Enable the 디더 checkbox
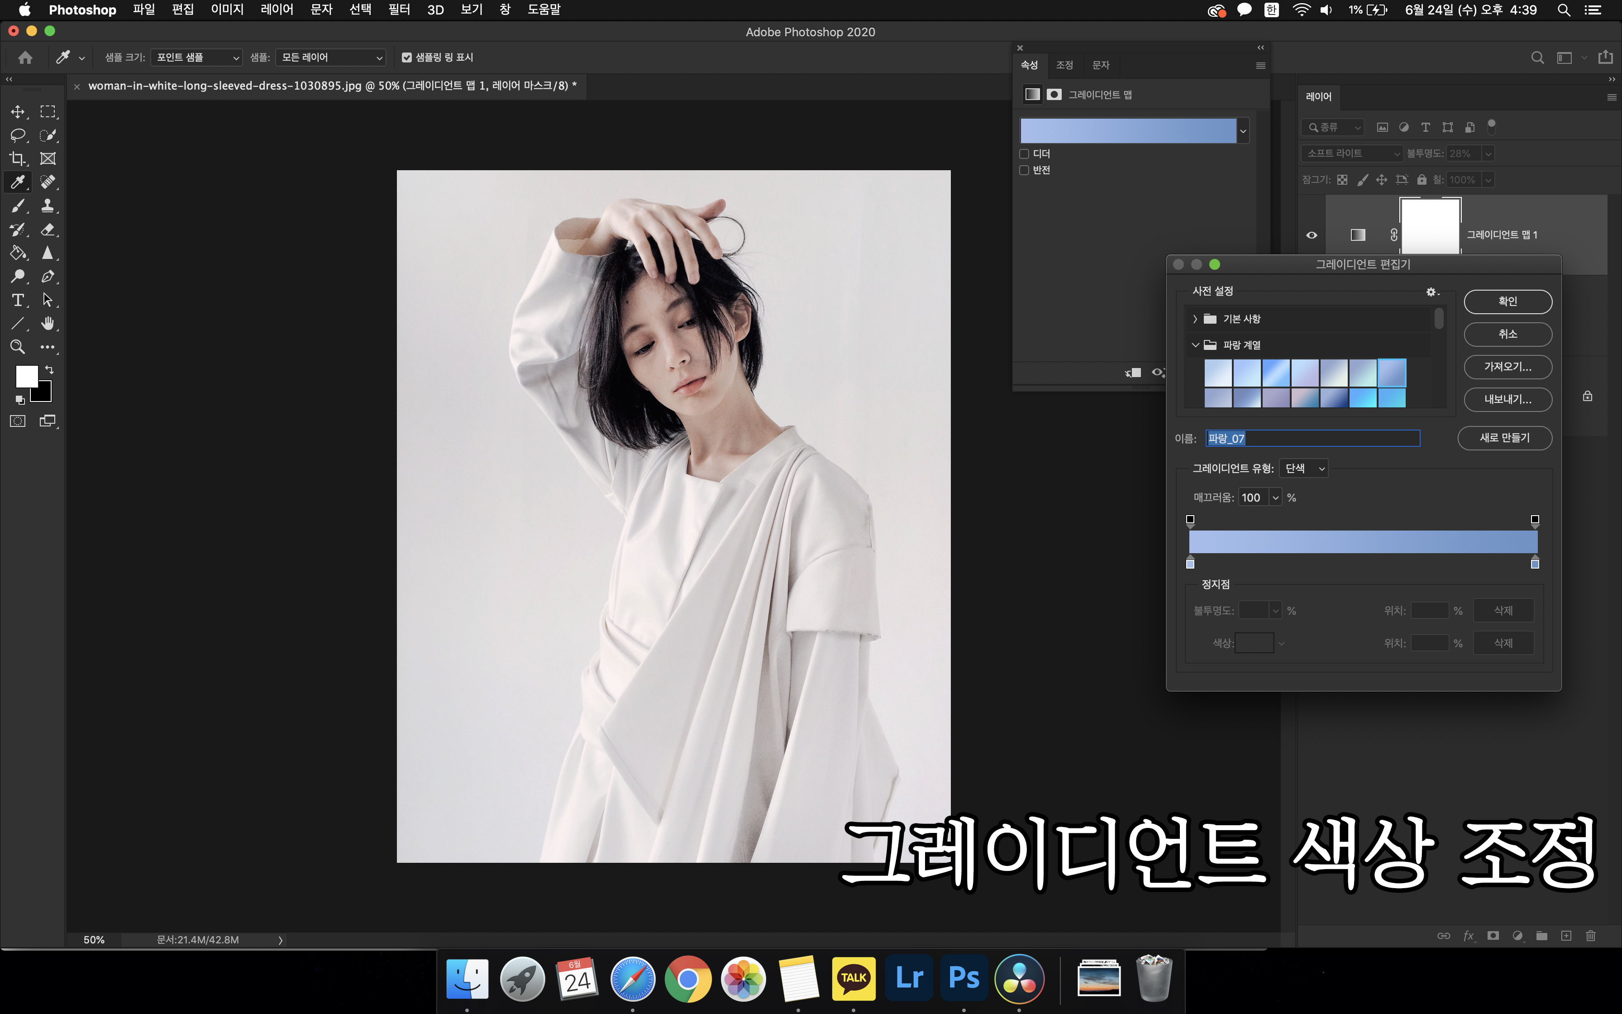The height and width of the screenshot is (1014, 1622). coord(1024,154)
